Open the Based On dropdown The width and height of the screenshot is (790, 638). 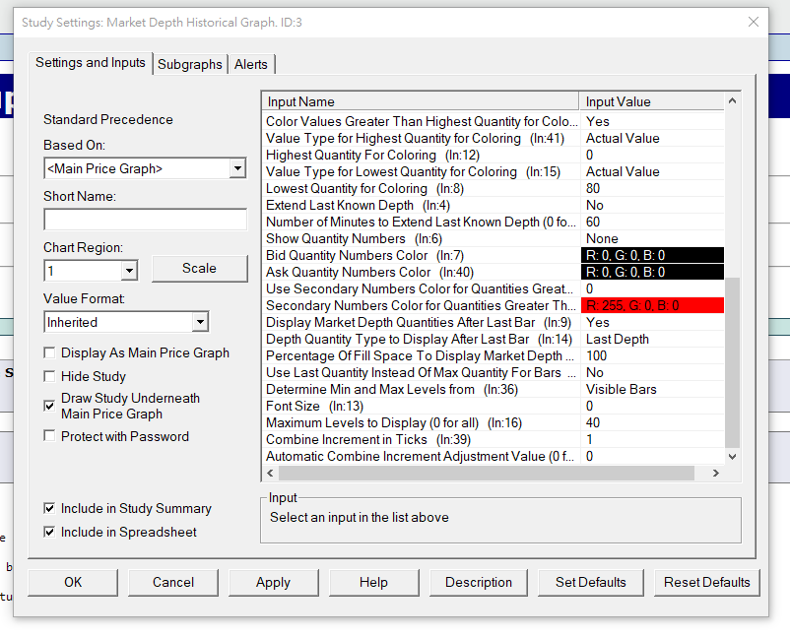coord(237,168)
